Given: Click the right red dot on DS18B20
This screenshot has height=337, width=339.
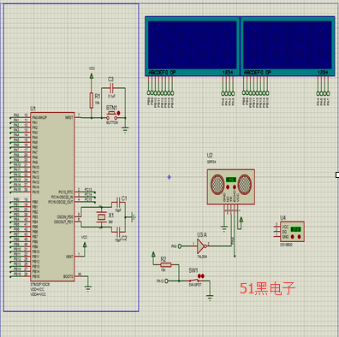Looking at the screenshot, I should point(299,237).
